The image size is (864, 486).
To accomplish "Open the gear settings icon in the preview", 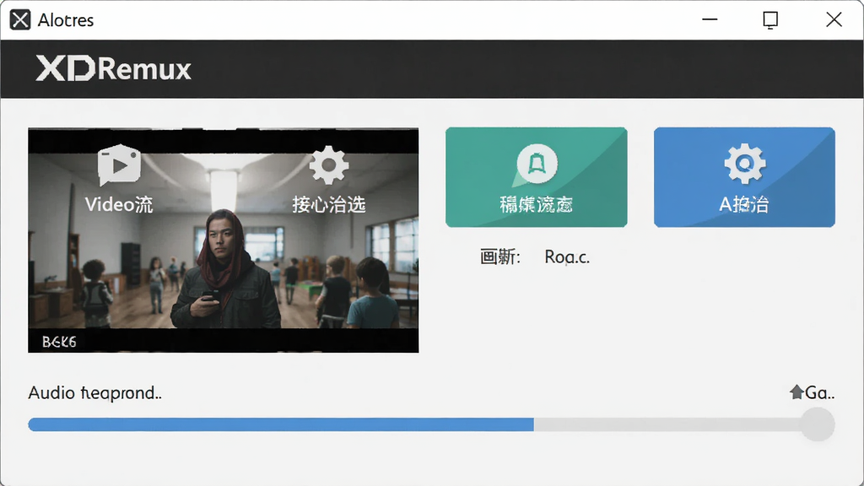I will [x=329, y=165].
